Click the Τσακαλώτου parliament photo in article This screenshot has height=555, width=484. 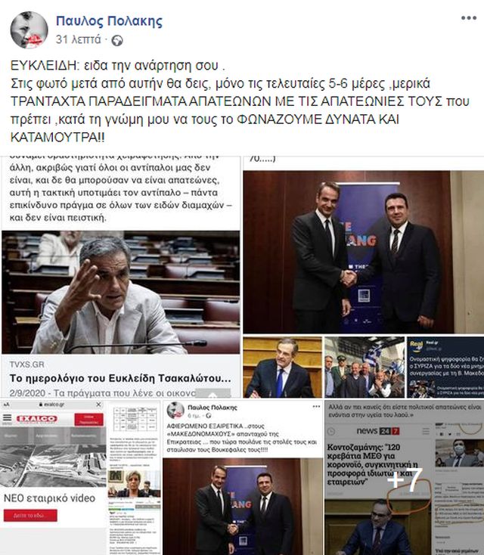[x=121, y=293]
